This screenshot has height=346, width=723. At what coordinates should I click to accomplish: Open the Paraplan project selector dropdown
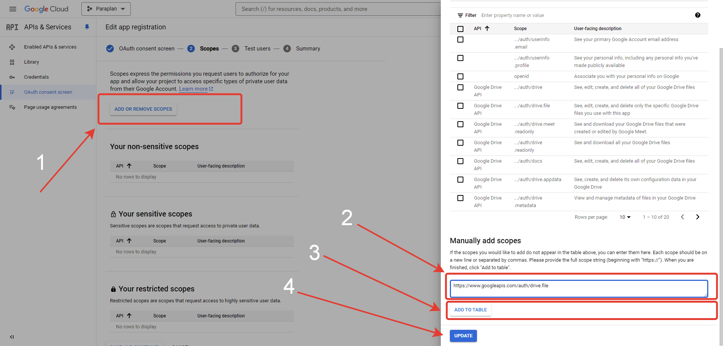(x=106, y=9)
